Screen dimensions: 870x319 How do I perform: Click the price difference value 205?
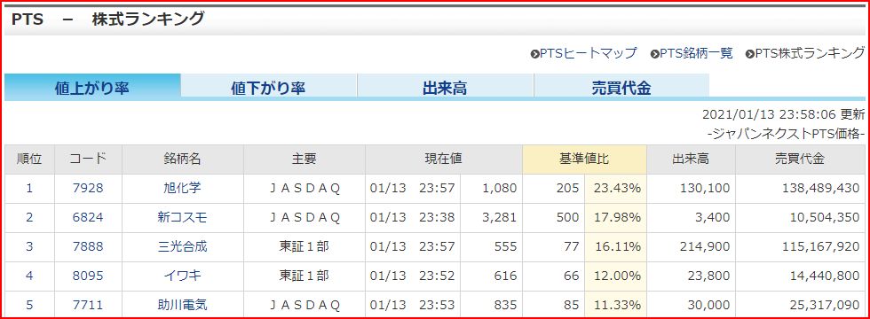click(x=567, y=188)
